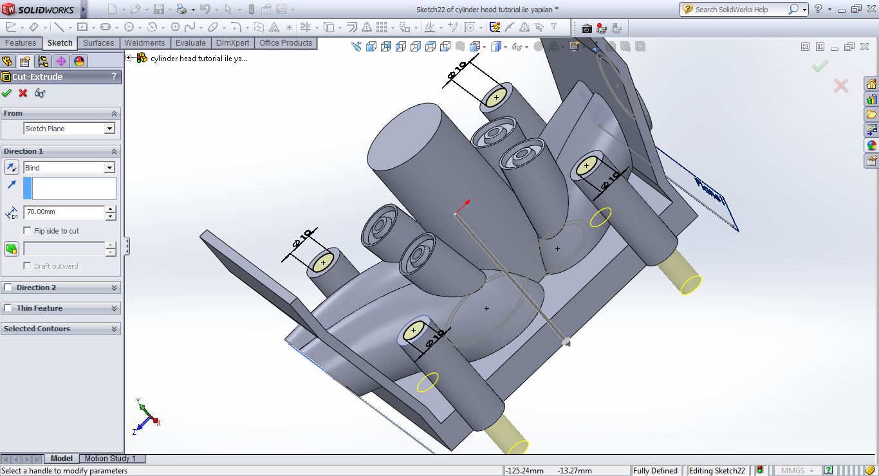Accept the Cut-Extrude with the green checkmark
The image size is (879, 476).
(8, 93)
